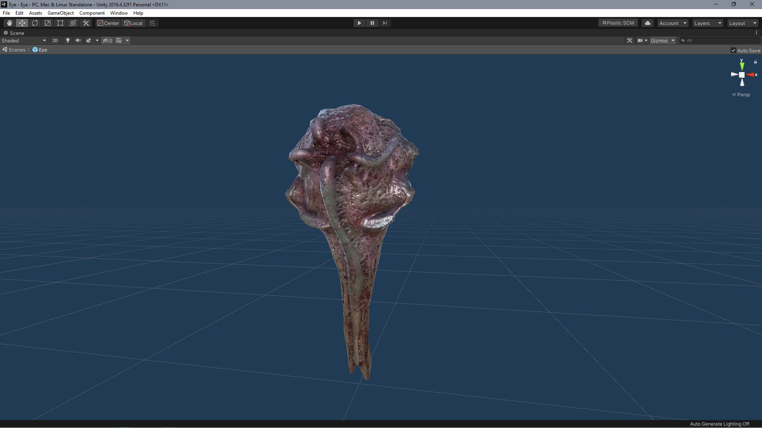Open the File menu

point(6,13)
